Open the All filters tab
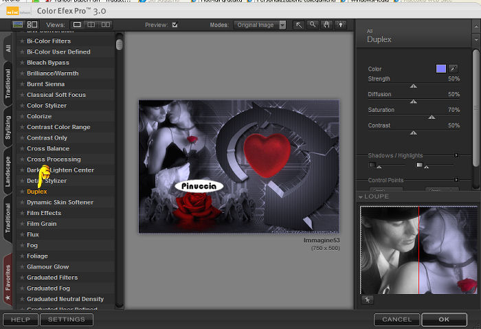Screen dimensions: 481x329 (x=8, y=49)
